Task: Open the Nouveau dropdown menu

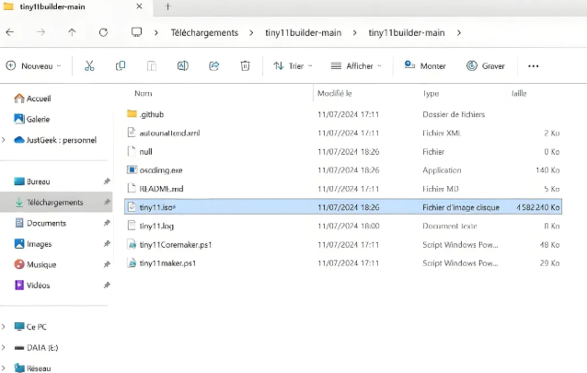Action: [34, 66]
